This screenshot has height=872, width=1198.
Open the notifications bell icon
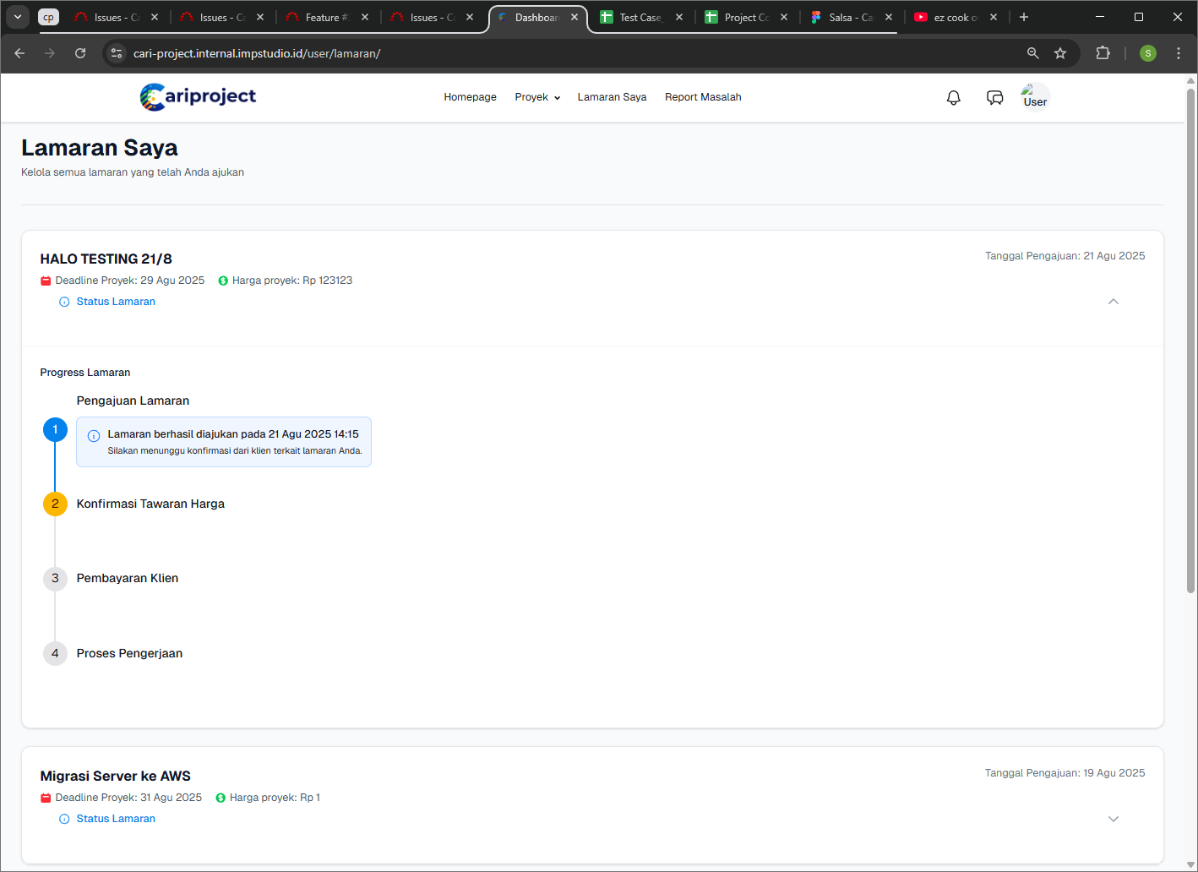[x=953, y=98]
